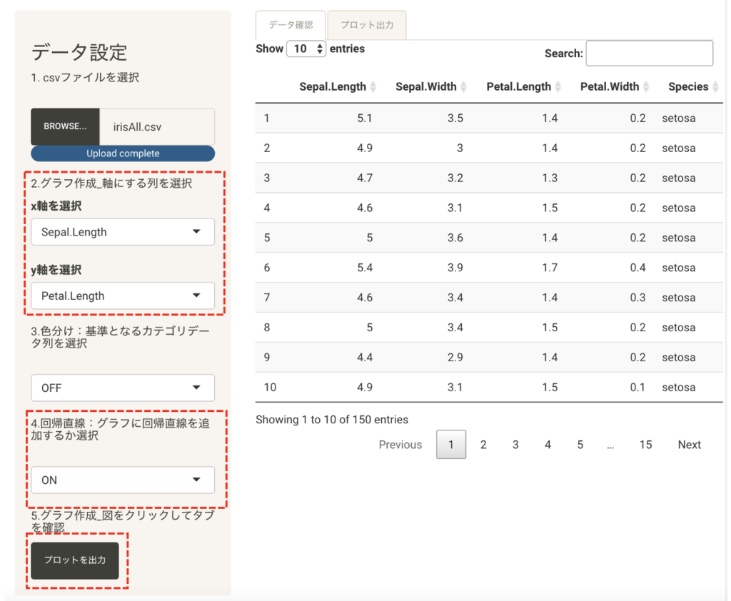The width and height of the screenshot is (731, 601).
Task: Open the y軸 Petal.Length dropdown
Action: [123, 296]
